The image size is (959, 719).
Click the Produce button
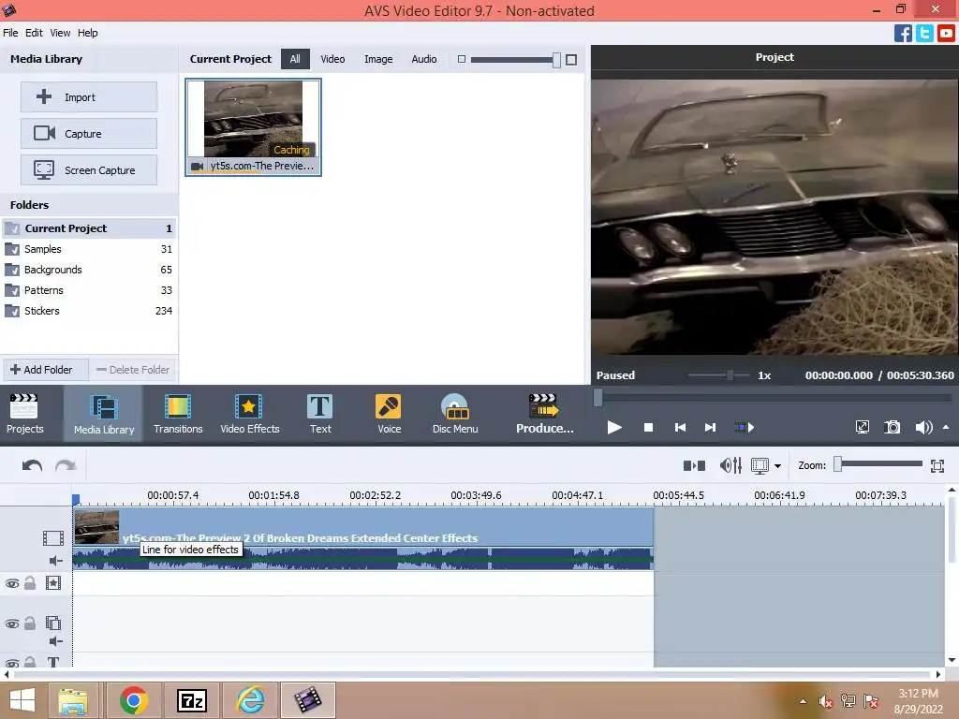point(544,414)
